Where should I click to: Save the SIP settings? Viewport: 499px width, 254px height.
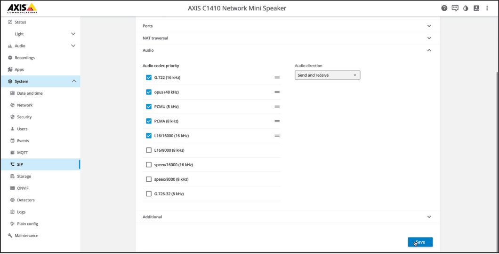tap(420, 242)
